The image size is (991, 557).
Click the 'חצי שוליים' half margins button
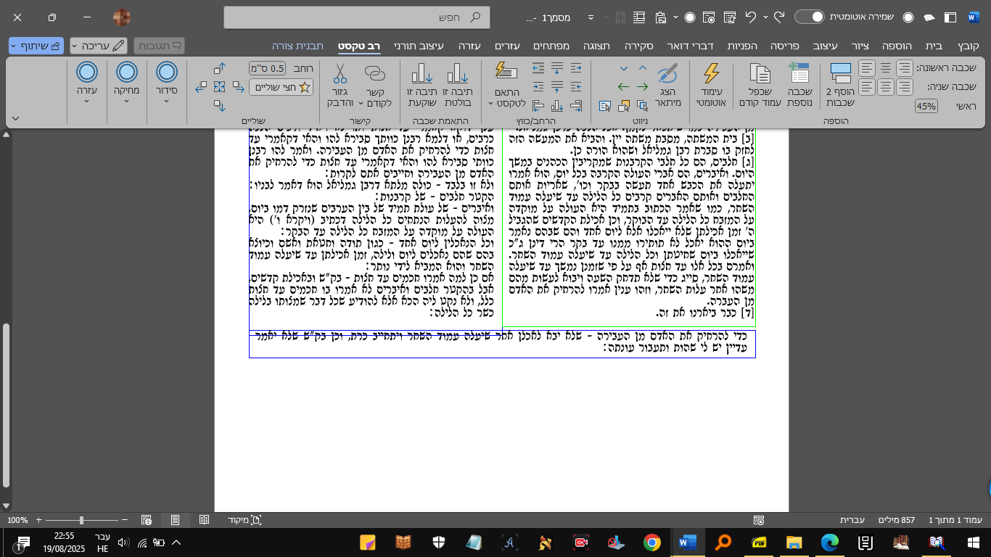click(x=281, y=87)
